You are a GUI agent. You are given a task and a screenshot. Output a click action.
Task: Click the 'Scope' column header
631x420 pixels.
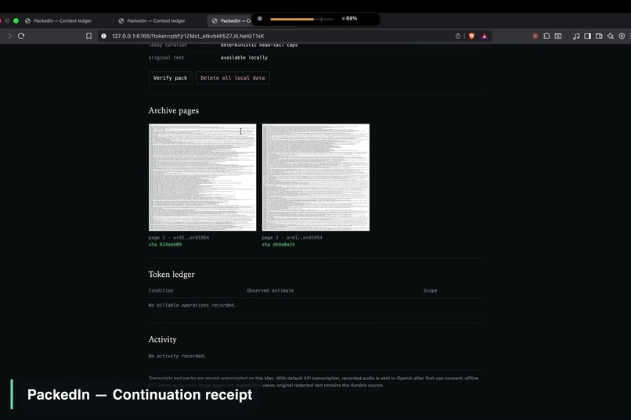(430, 291)
